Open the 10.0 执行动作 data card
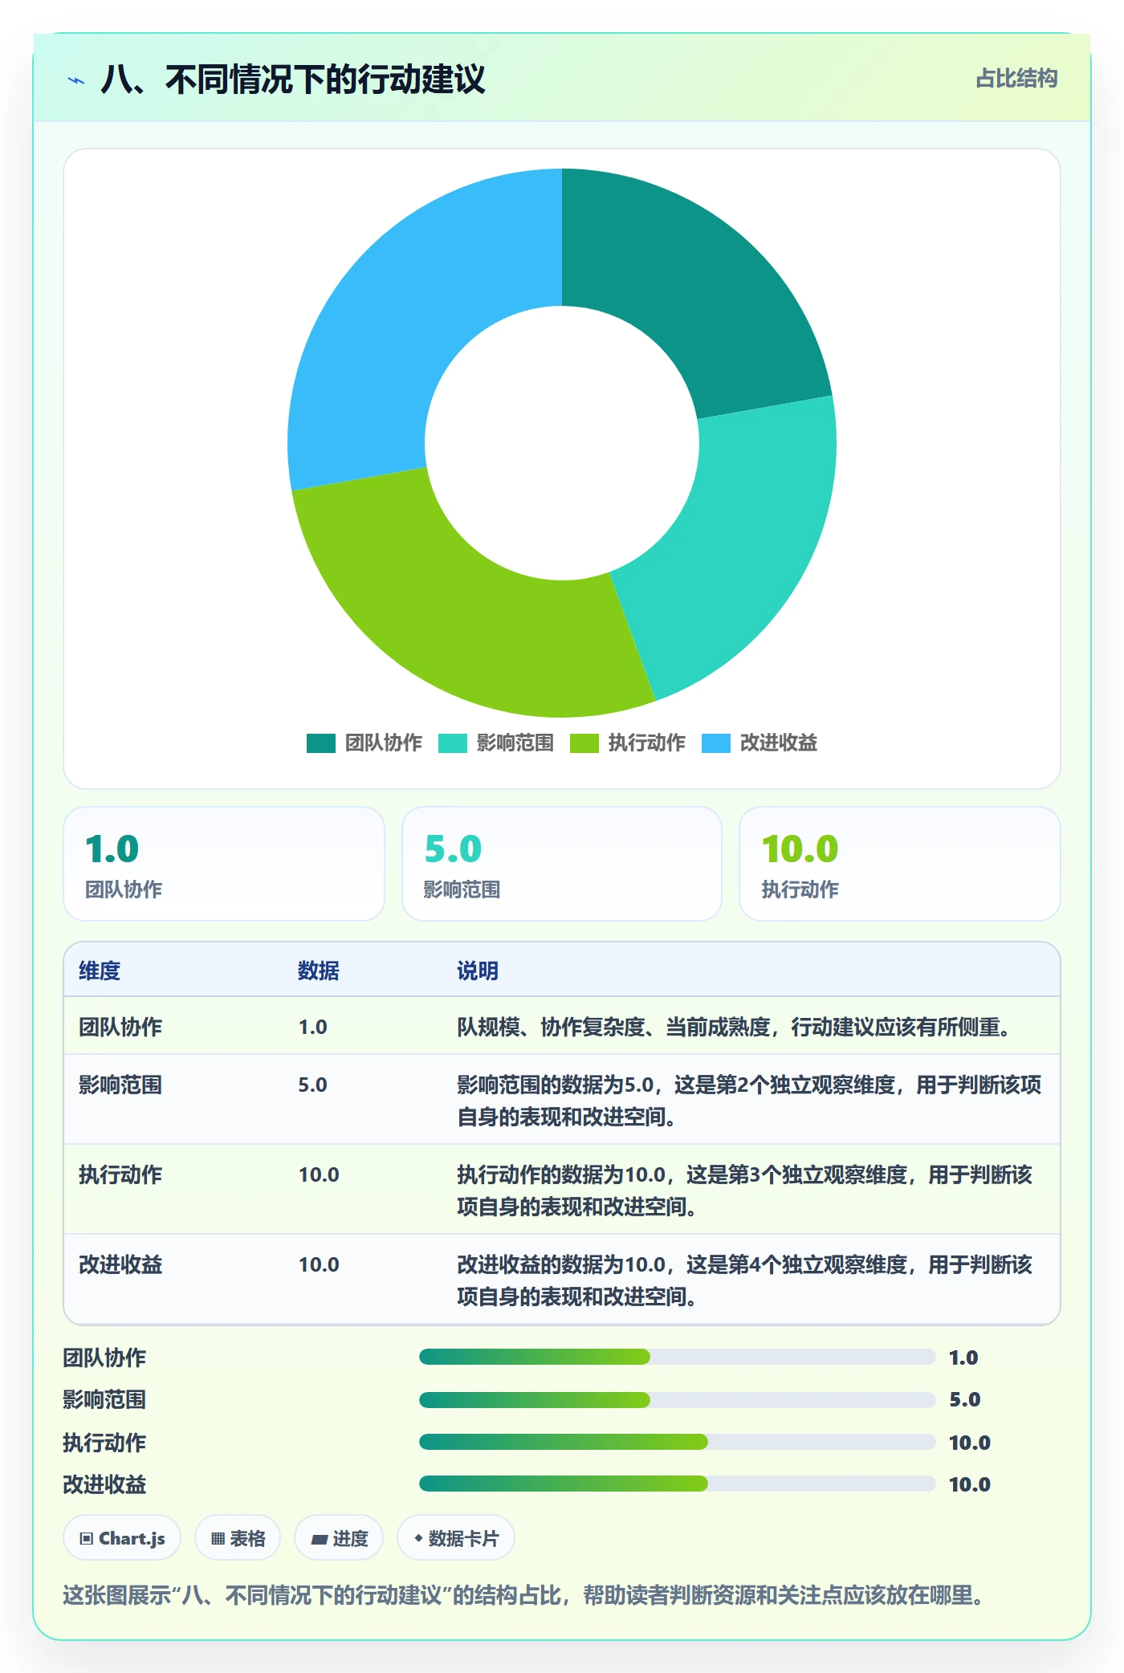 point(900,864)
